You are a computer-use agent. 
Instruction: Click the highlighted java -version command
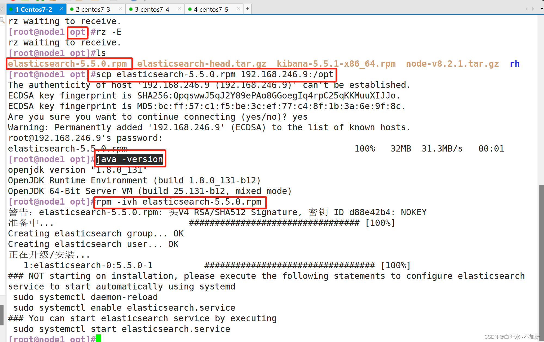coord(130,159)
